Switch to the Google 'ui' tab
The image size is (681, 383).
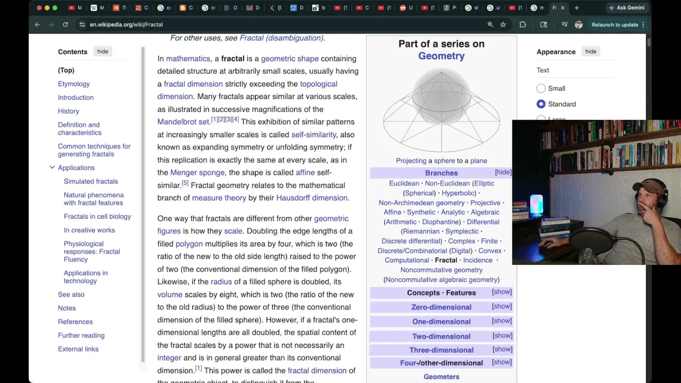click(493, 8)
